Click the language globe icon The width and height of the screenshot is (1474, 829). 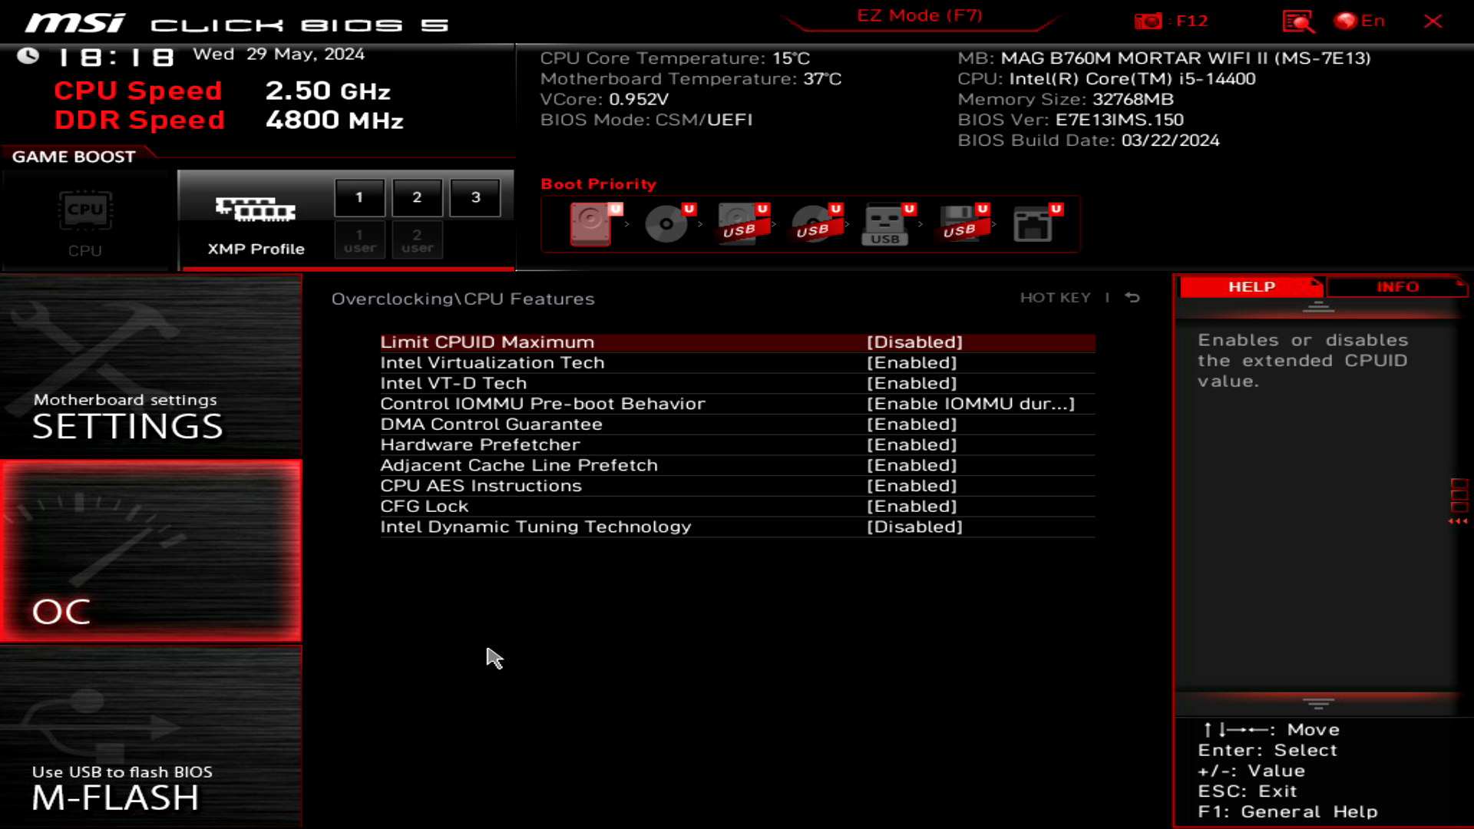tap(1346, 21)
